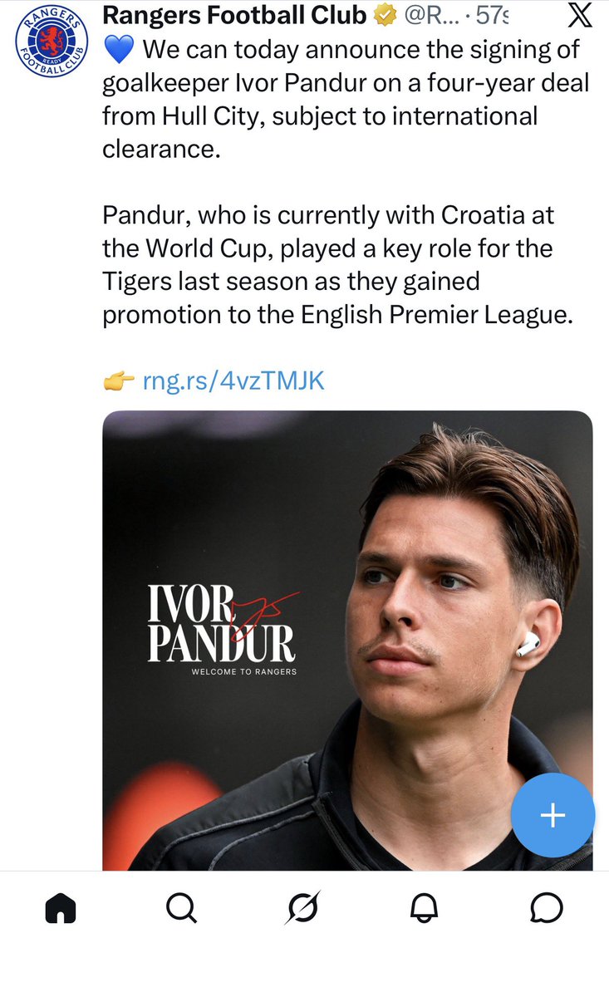Open the rng.rs/4vzTMJK link
This screenshot has height=997, width=609.
[x=233, y=381]
